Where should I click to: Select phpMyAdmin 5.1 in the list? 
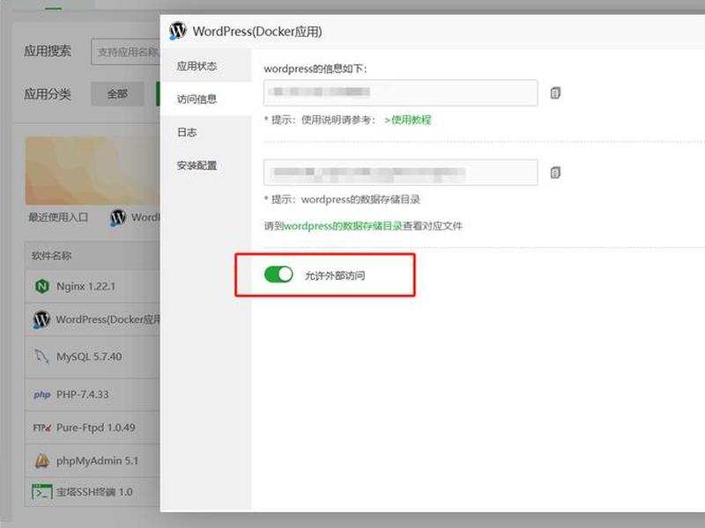(97, 460)
